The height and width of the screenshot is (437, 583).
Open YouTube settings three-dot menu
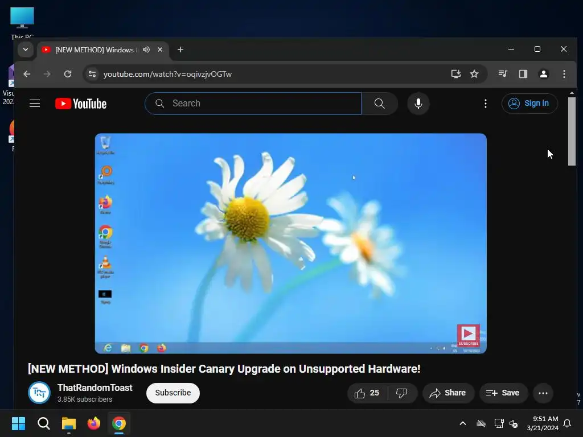pyautogui.click(x=485, y=104)
